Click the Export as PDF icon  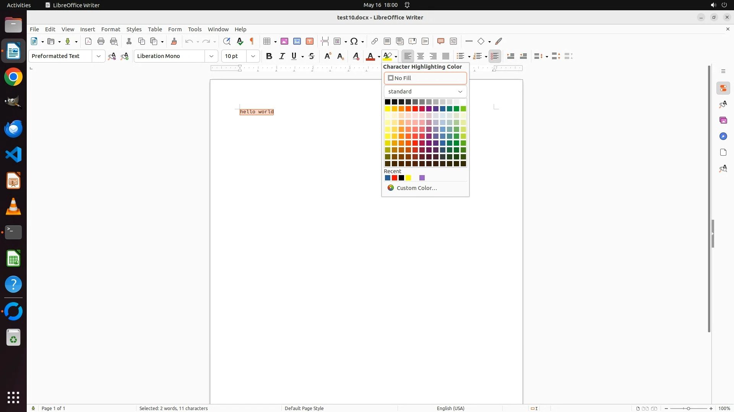(88, 41)
